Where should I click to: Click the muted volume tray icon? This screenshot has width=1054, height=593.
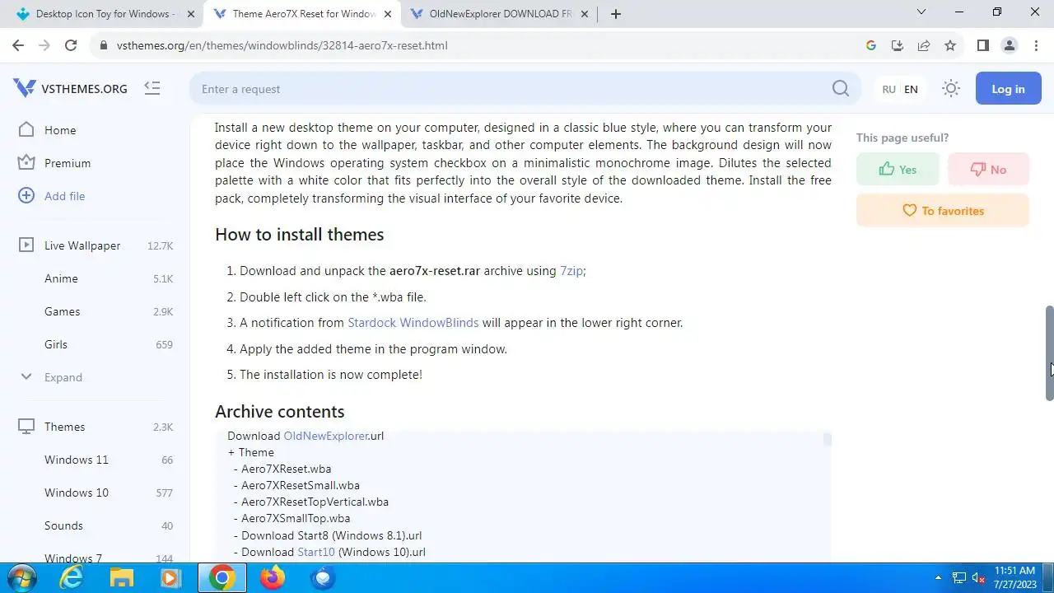(979, 578)
